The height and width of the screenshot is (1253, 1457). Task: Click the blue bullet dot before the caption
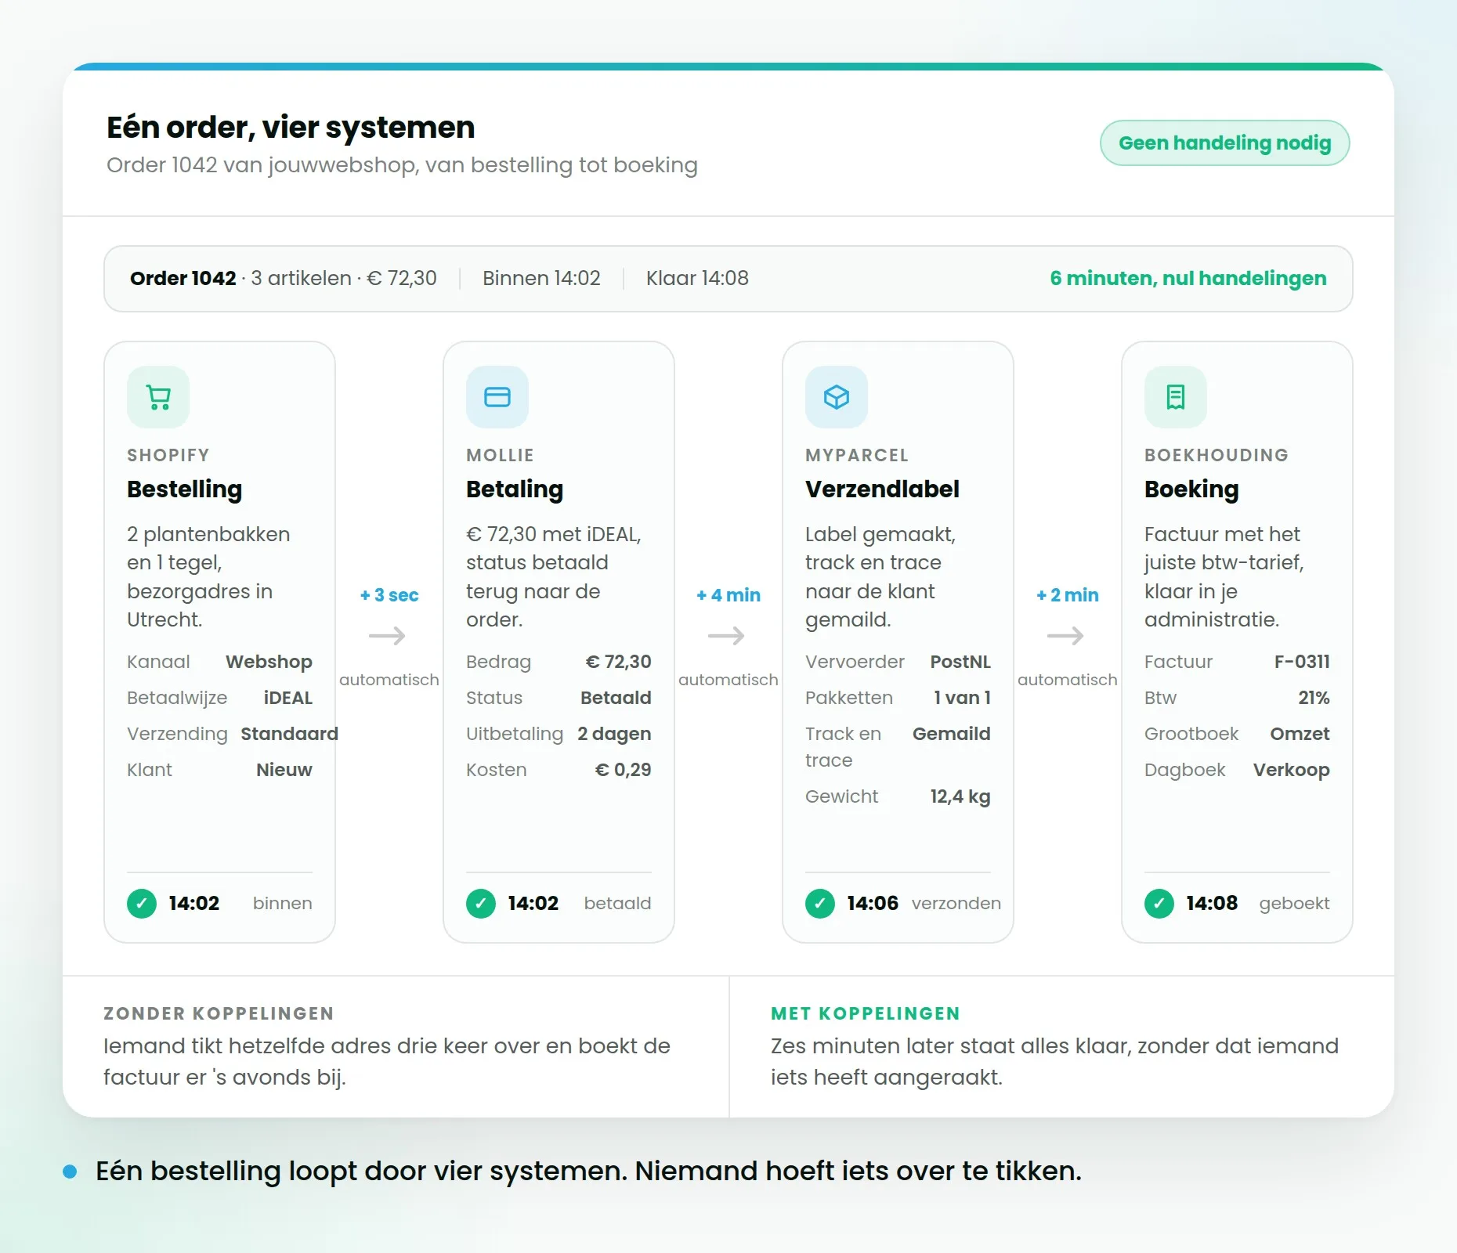[x=70, y=1172]
